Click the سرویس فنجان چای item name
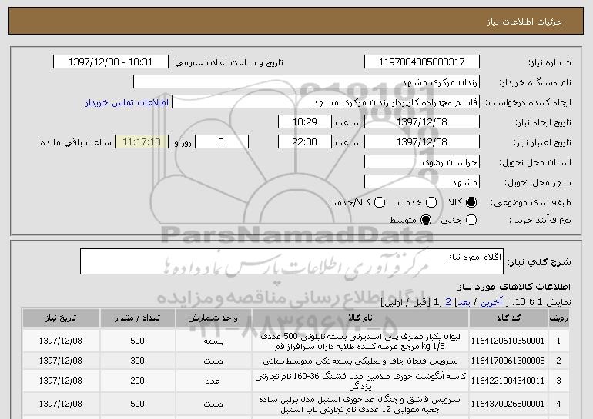This screenshot has width=593, height=419. [360, 361]
